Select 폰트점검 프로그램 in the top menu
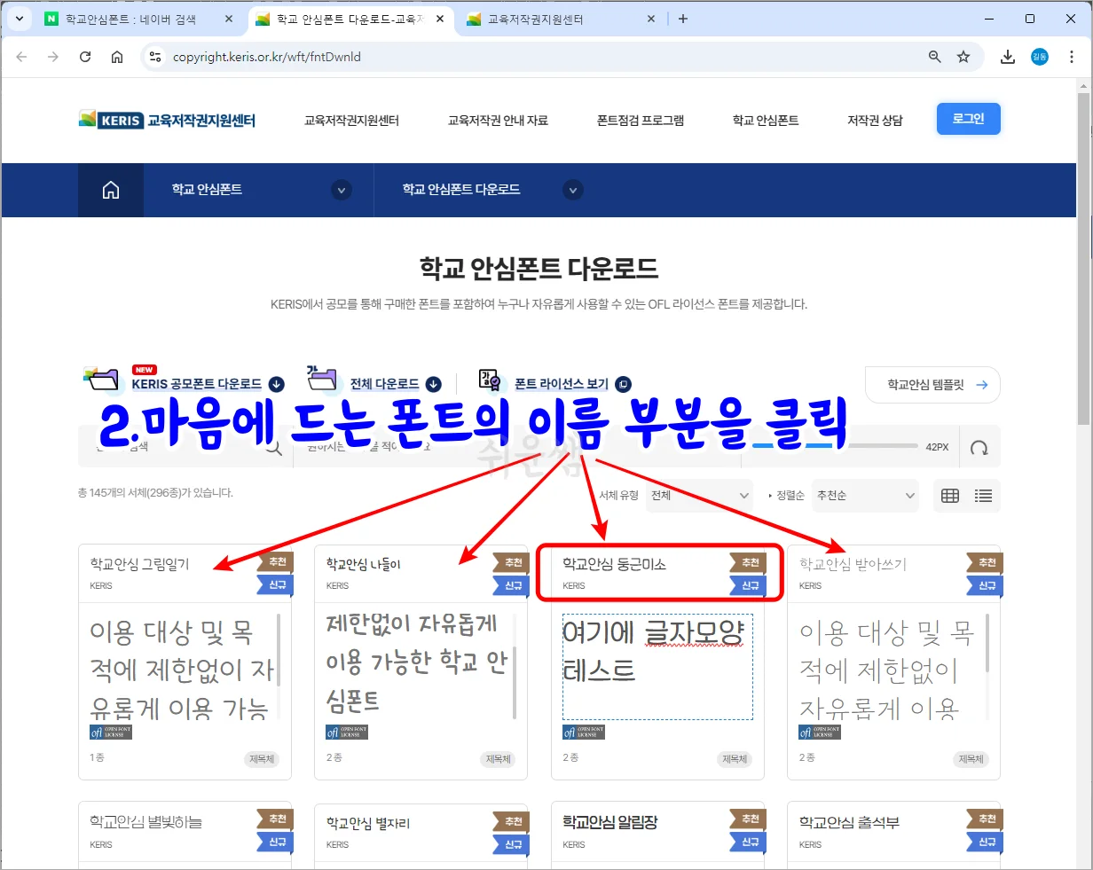The image size is (1093, 870). (641, 120)
